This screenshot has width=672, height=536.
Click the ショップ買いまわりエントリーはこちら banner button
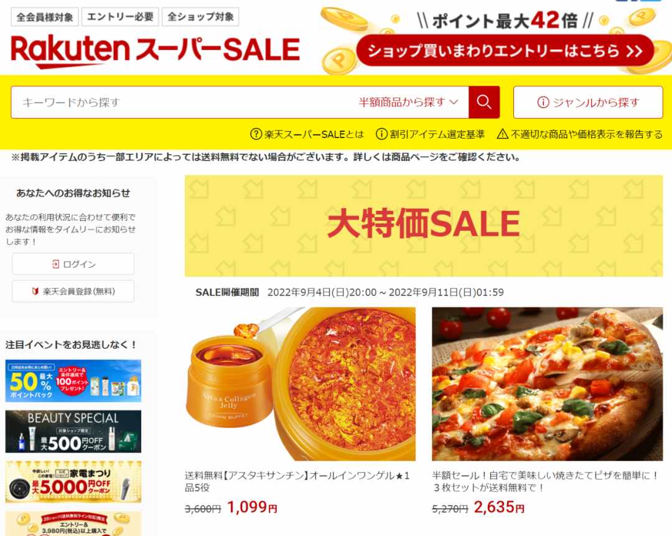[x=505, y=50]
